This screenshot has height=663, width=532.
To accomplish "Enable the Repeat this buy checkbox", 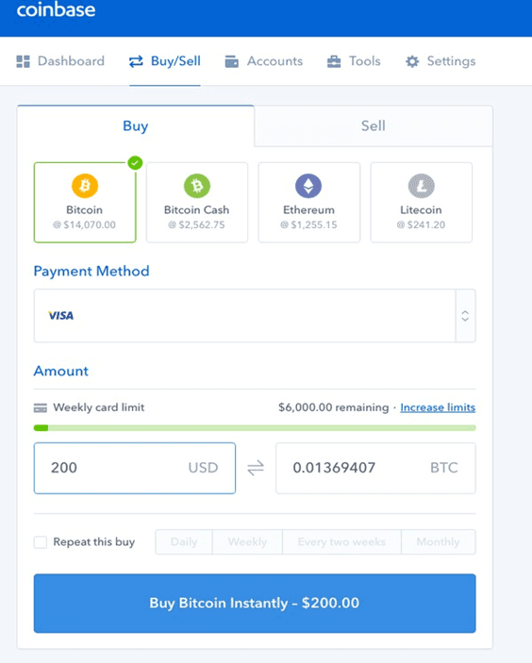I will point(41,542).
